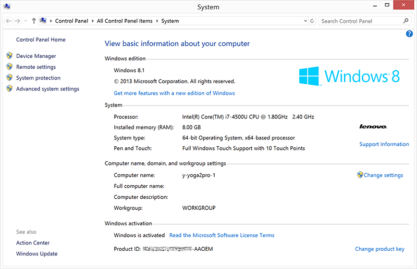Expand arrow after All Control Panel Items
The width and height of the screenshot is (417, 269).
(157, 21)
